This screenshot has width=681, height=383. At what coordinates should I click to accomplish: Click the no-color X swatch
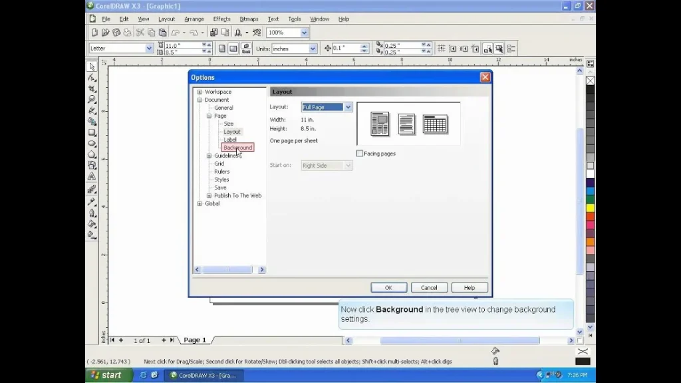coord(591,80)
